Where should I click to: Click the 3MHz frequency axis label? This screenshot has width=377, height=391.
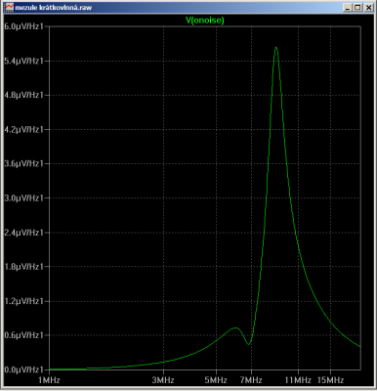163,380
